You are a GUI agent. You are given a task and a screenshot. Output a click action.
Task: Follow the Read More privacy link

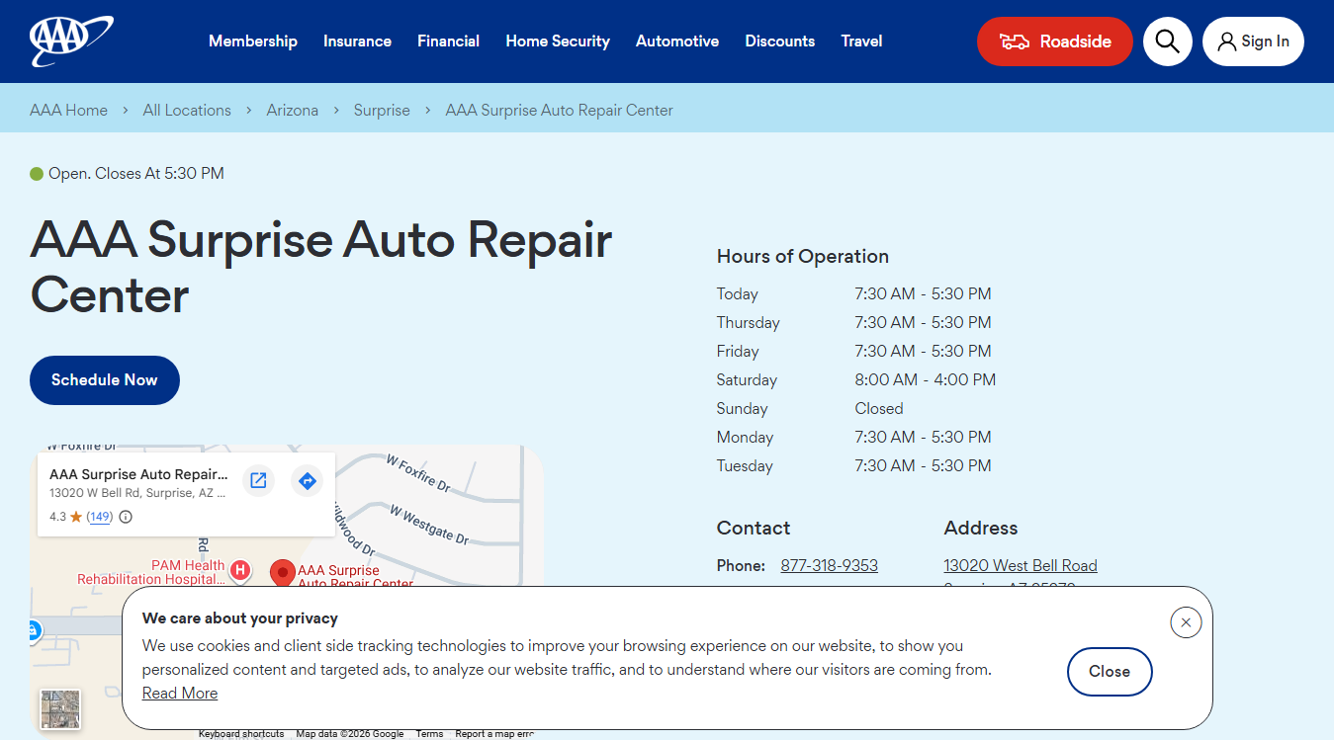pyautogui.click(x=180, y=694)
